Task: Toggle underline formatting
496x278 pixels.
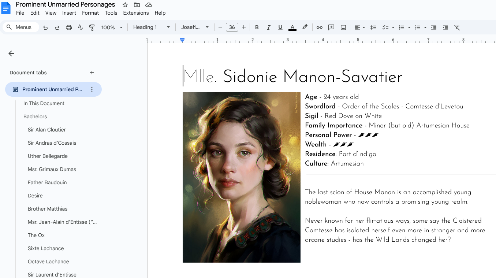Action: point(280,27)
